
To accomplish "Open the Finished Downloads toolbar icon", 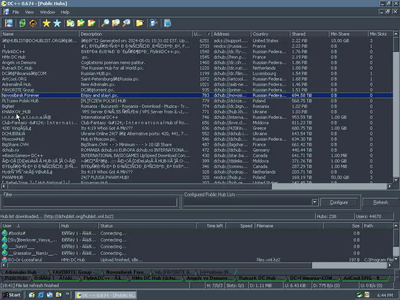I will coord(81,23).
